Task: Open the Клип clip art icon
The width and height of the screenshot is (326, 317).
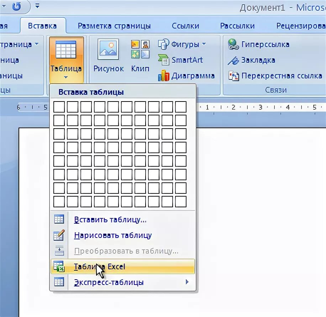Action: (140, 49)
